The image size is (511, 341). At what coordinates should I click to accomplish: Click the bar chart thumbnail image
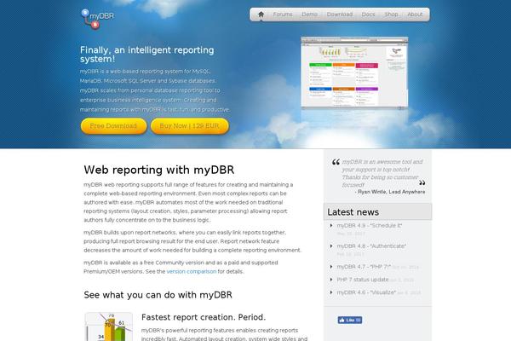tap(109, 327)
